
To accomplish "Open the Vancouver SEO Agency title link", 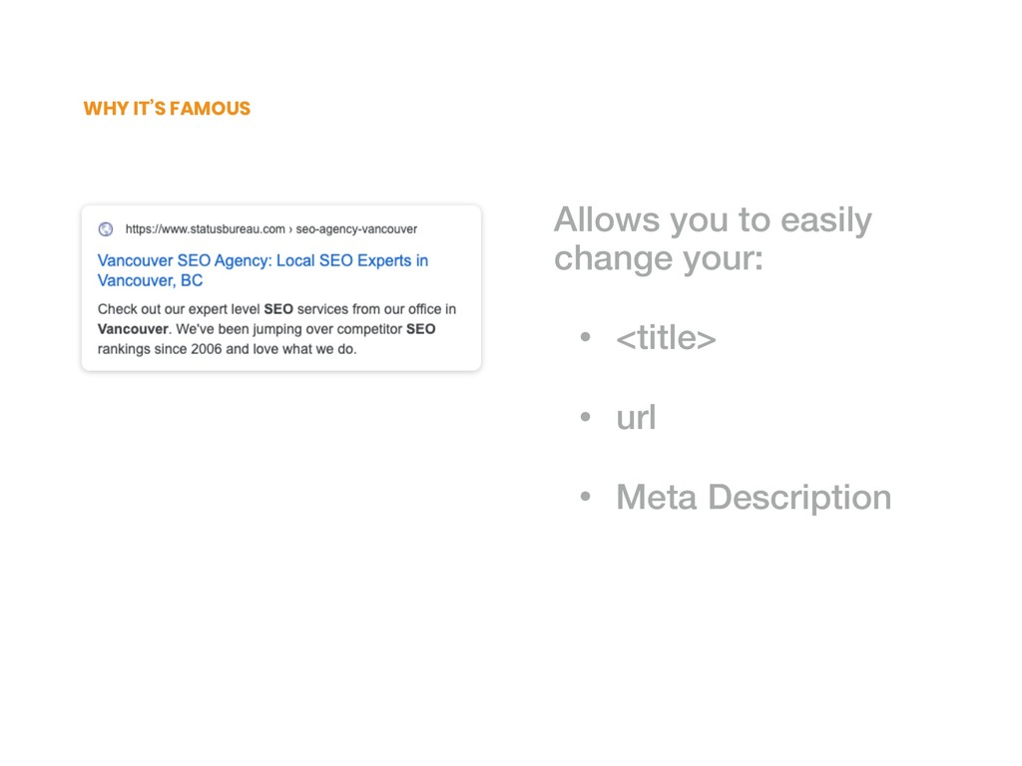I will tap(262, 270).
